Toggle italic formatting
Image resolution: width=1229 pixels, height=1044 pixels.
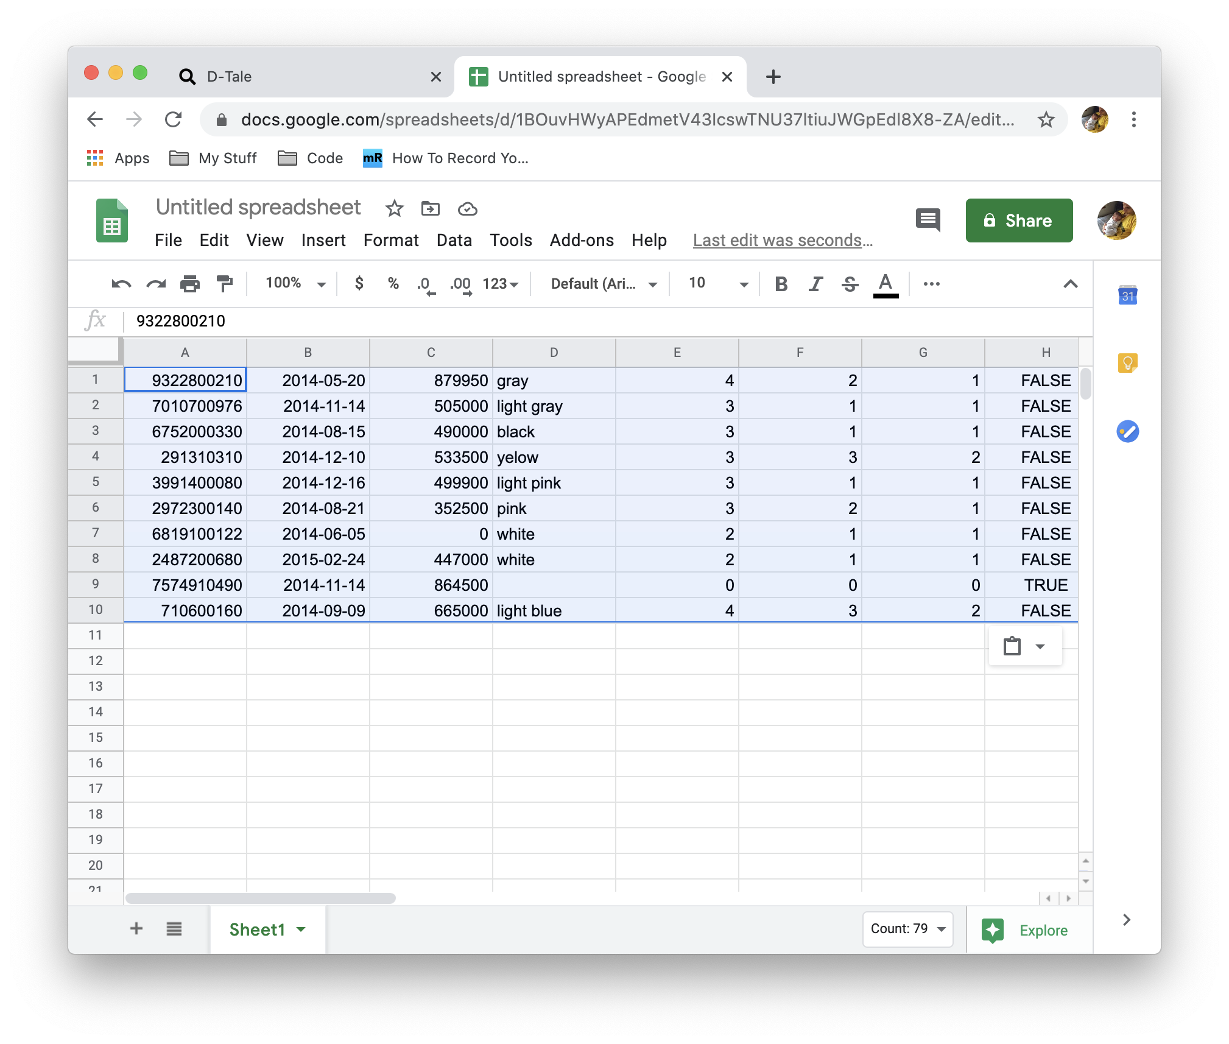[815, 283]
